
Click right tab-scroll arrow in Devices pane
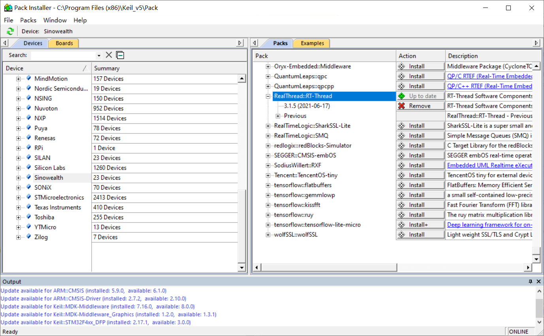tap(240, 43)
